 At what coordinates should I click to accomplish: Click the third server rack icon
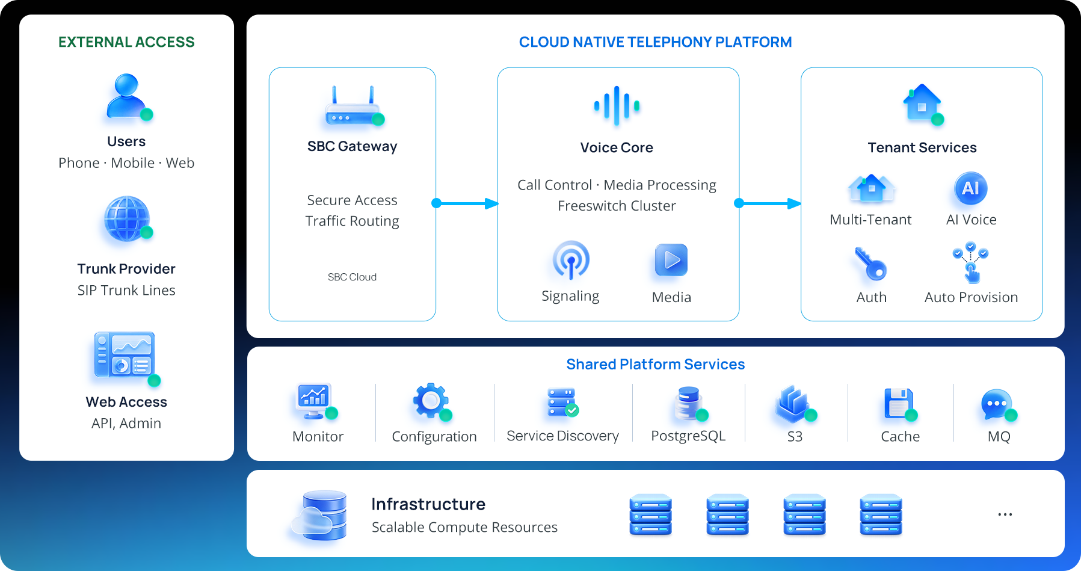click(x=805, y=514)
